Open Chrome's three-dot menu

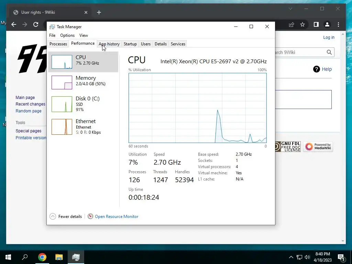(338, 24)
